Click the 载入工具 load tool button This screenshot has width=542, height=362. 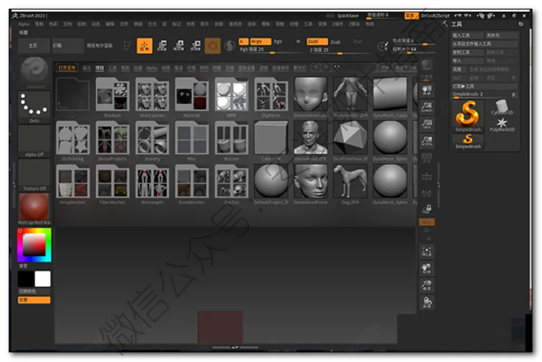pos(468,35)
